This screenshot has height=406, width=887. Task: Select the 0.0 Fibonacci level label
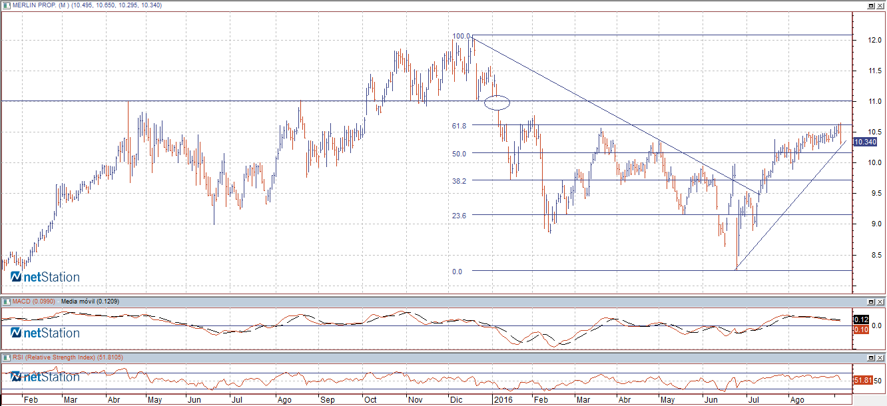click(x=457, y=271)
